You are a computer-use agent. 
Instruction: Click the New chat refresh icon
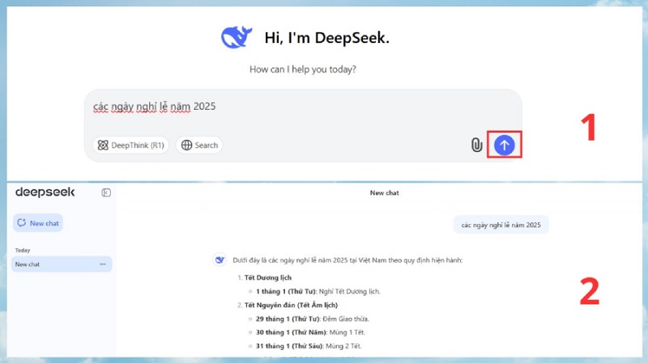coord(22,223)
